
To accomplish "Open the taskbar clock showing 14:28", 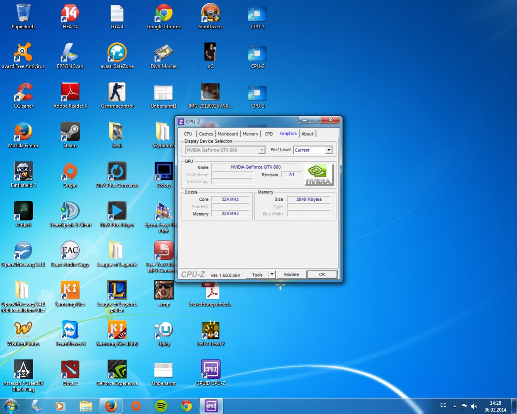I will (495, 406).
